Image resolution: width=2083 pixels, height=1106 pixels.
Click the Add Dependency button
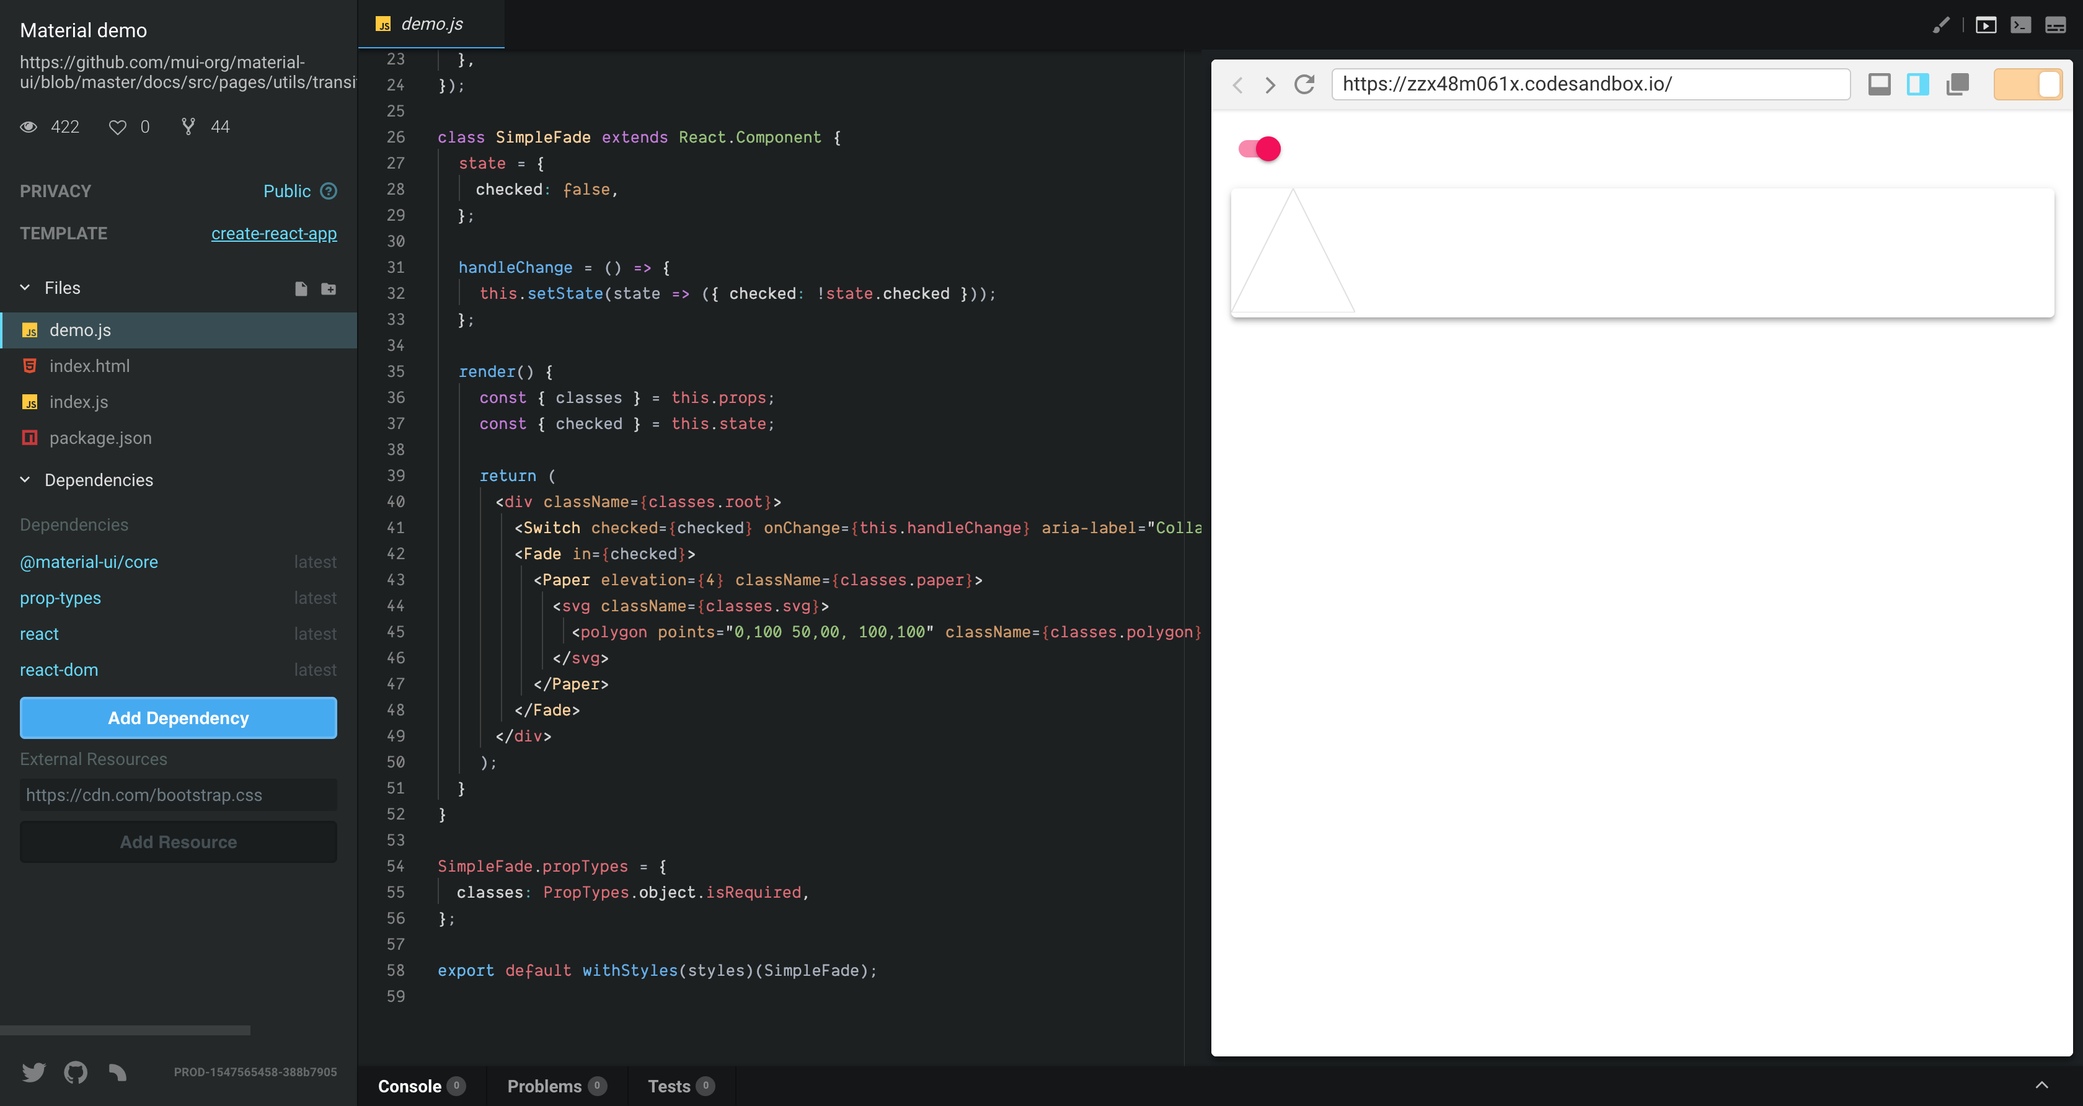(178, 717)
